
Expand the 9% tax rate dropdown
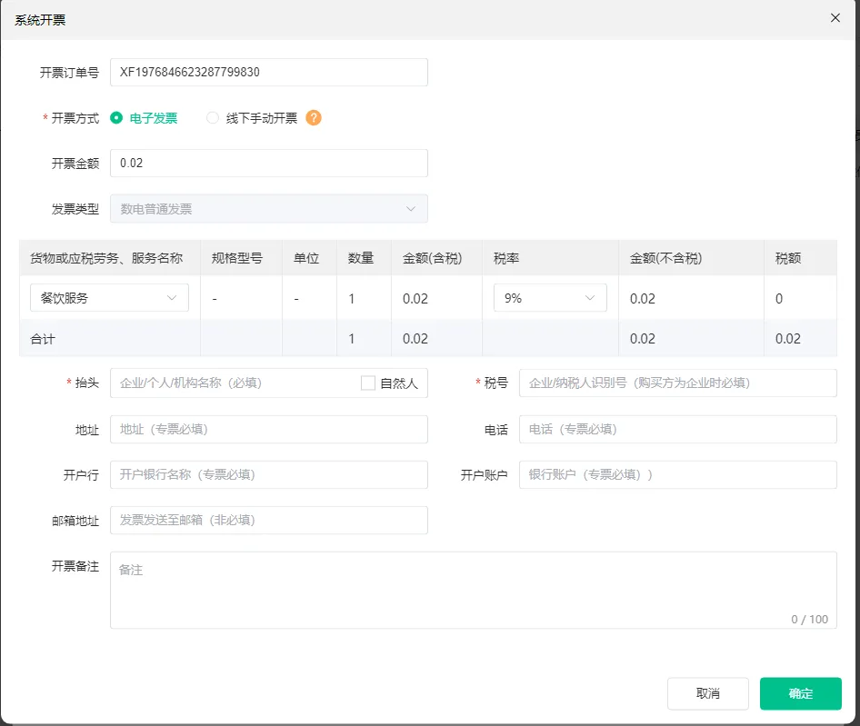[550, 298]
